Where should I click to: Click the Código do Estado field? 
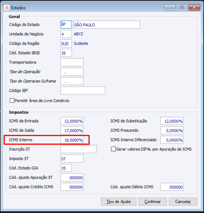point(66,25)
